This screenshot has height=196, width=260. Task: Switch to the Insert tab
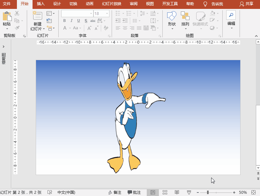click(41, 3)
